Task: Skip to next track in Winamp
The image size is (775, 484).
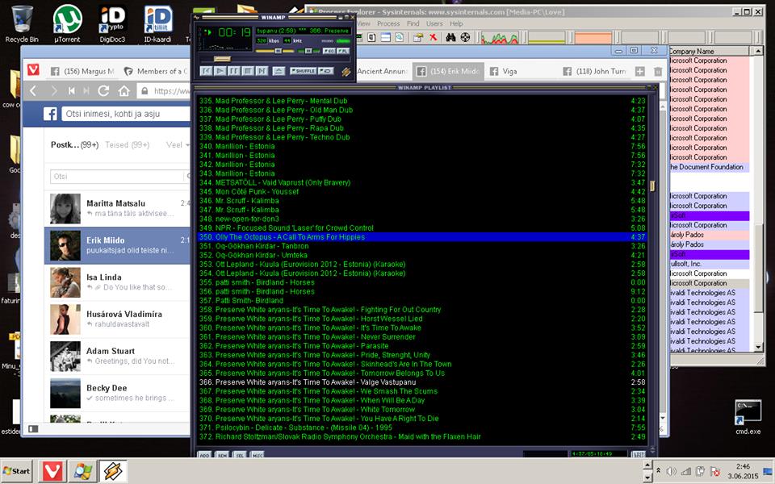Action: (x=262, y=71)
